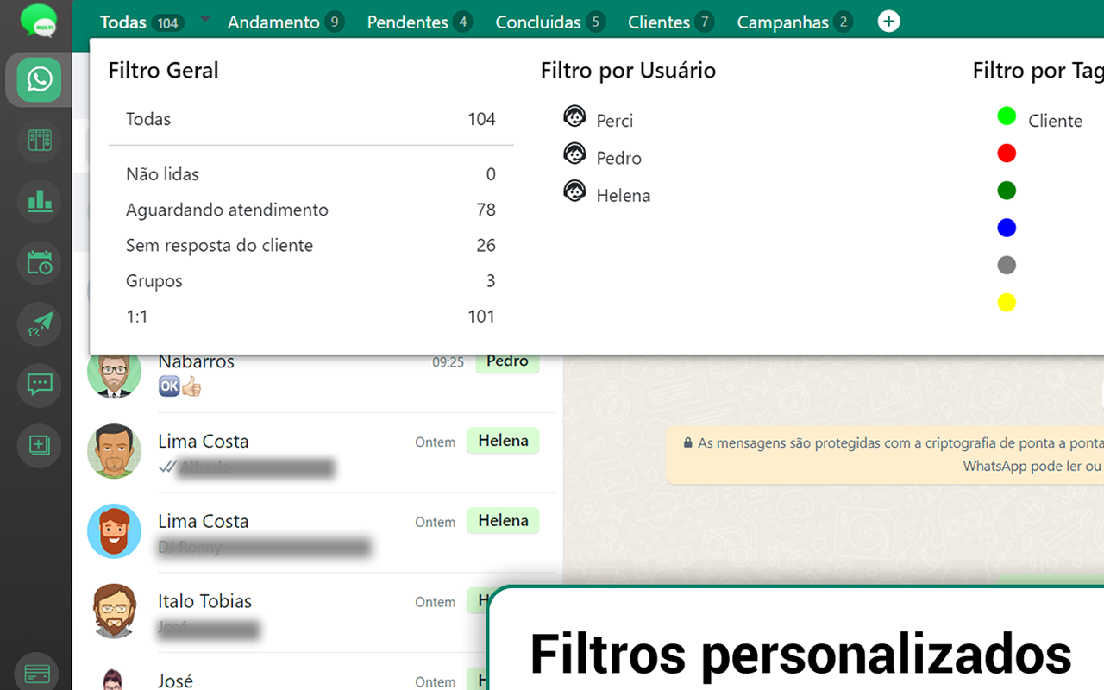Click the Multi logo at top left
This screenshot has height=690, width=1104.
click(x=39, y=21)
